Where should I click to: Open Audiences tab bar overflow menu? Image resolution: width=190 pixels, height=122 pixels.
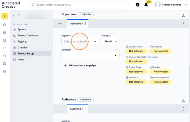(x=183, y=109)
